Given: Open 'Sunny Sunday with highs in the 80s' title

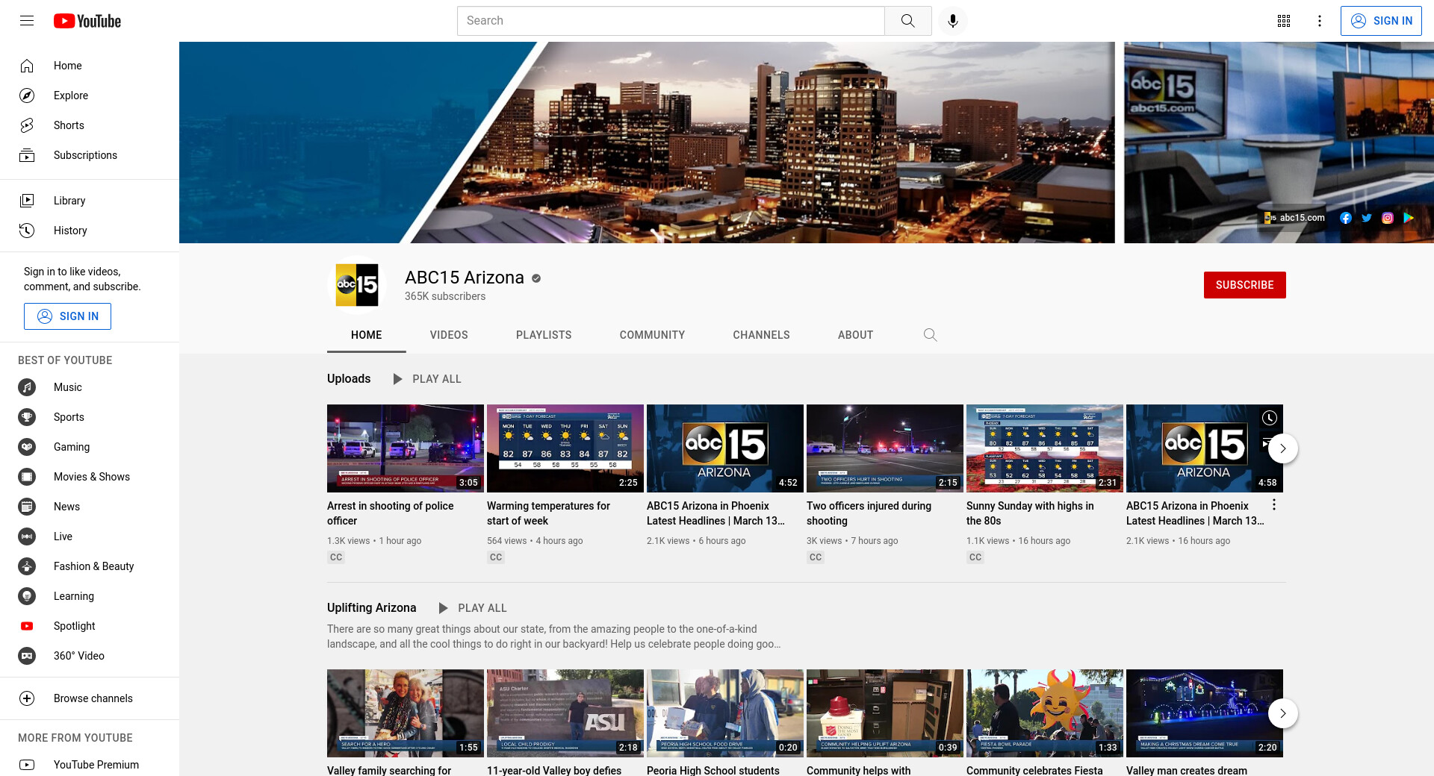Looking at the screenshot, I should [x=1030, y=513].
